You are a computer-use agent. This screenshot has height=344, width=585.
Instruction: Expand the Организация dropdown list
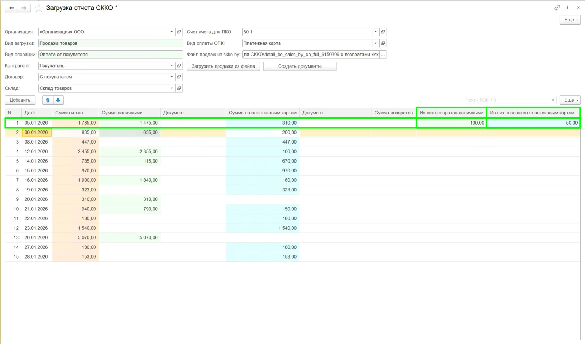tap(172, 32)
